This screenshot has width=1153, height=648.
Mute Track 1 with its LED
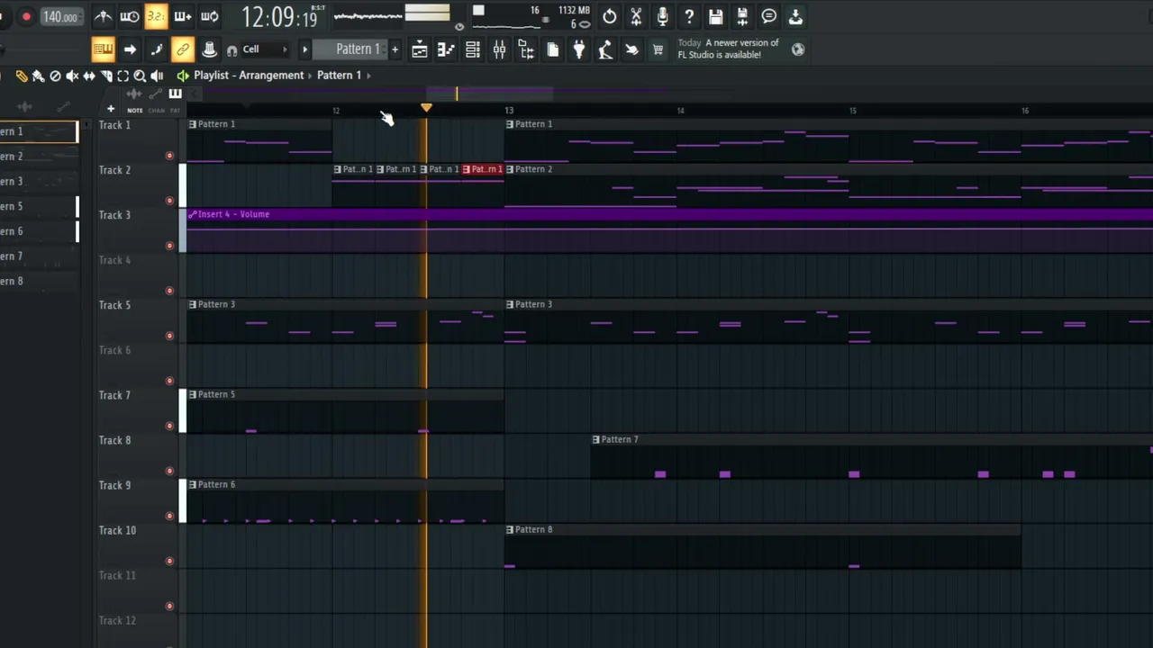coord(169,156)
